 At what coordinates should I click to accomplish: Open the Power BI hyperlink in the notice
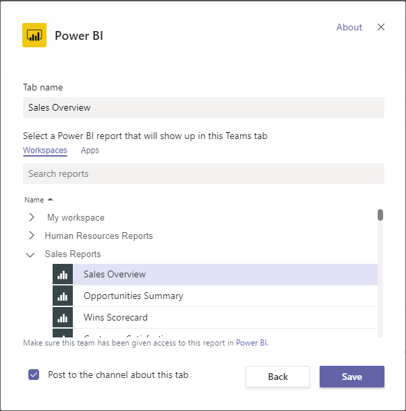tap(252, 343)
